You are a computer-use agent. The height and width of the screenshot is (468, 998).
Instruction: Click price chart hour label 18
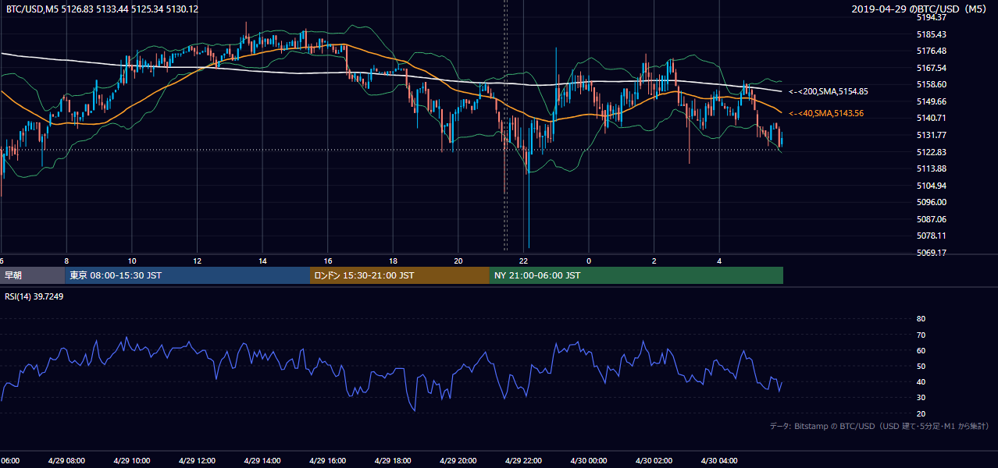click(x=394, y=261)
